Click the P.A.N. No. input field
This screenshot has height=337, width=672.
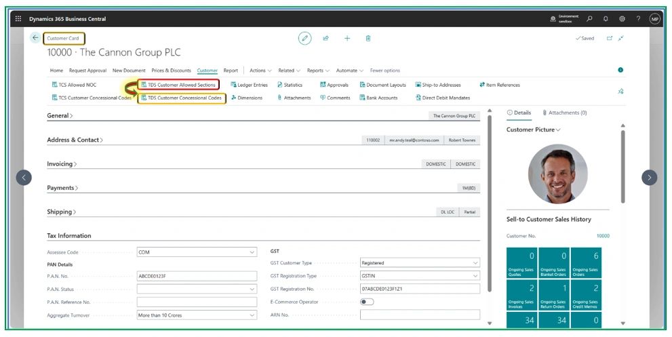197,276
